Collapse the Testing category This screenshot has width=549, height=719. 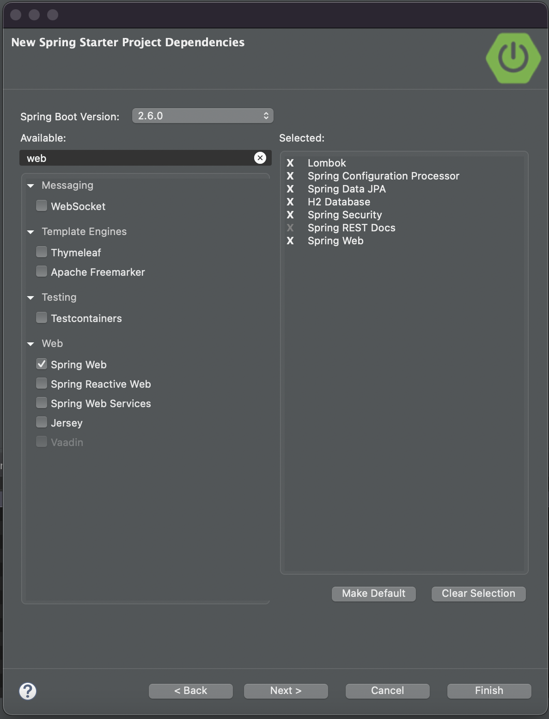point(31,298)
